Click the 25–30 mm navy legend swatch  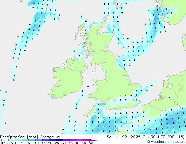[59, 140]
